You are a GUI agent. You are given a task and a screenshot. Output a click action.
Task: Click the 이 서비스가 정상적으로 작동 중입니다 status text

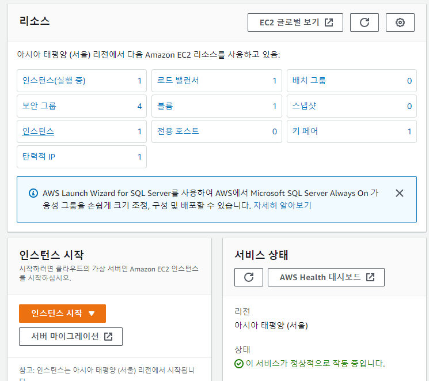[x=315, y=364]
